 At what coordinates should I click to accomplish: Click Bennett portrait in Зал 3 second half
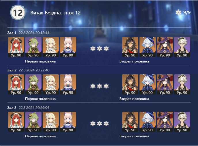[182, 122]
